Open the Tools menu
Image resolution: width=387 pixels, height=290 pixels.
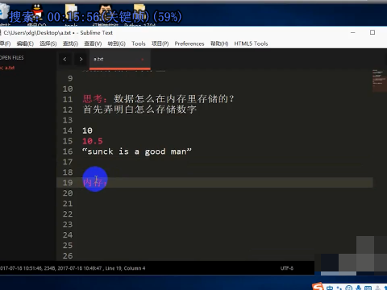pos(139,43)
